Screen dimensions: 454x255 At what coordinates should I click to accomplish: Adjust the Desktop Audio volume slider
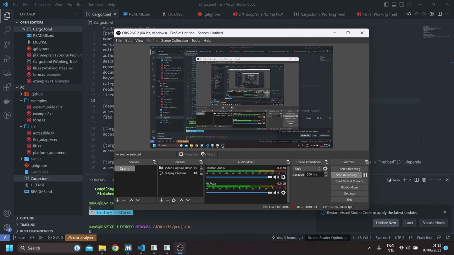[239, 177]
